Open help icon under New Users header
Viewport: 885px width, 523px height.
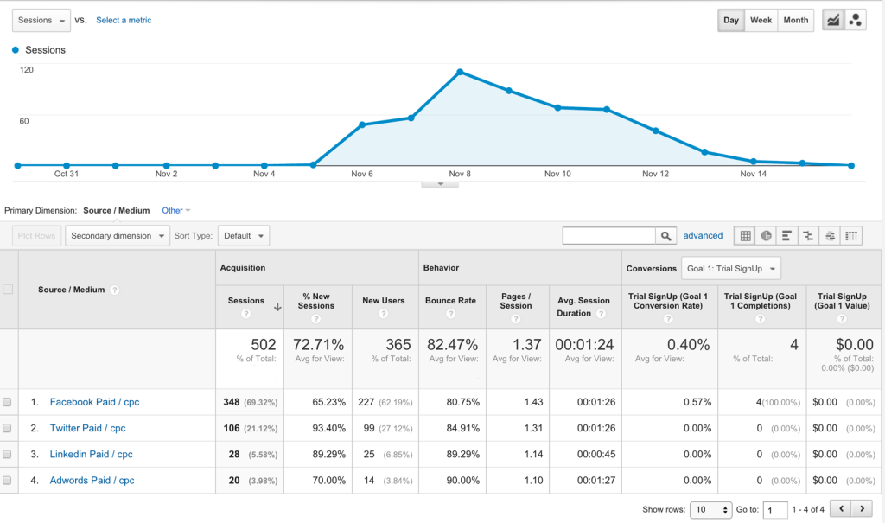click(383, 314)
